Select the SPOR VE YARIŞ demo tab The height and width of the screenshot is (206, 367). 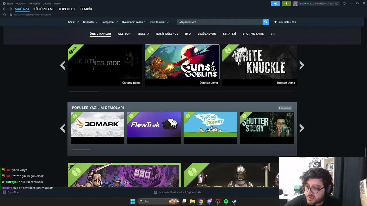(253, 34)
